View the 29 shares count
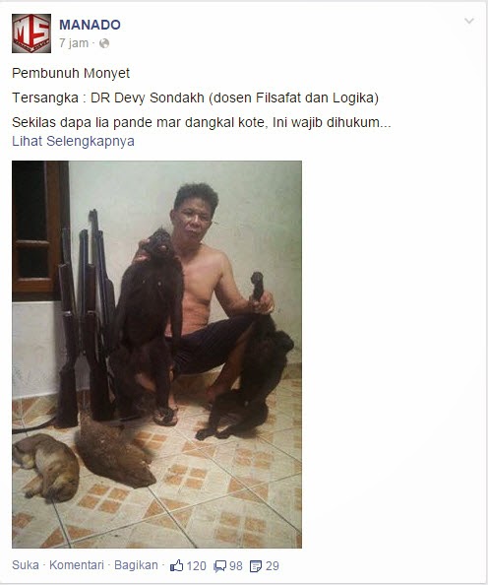 [273, 566]
